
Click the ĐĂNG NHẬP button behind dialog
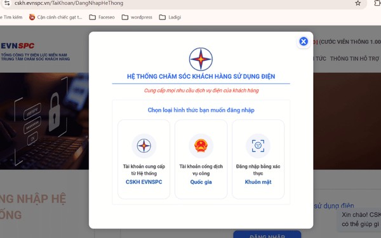point(267,235)
